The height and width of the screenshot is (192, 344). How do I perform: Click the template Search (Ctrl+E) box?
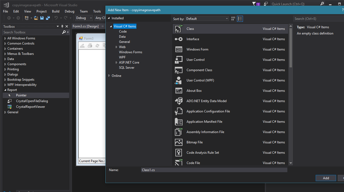tap(319, 19)
